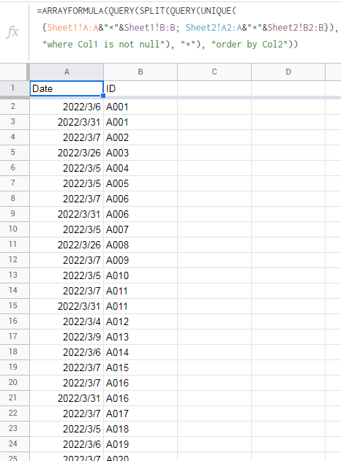The height and width of the screenshot is (461, 341).
Task: Select cell with date 2022/3/6 in row 2
Action: [67, 107]
